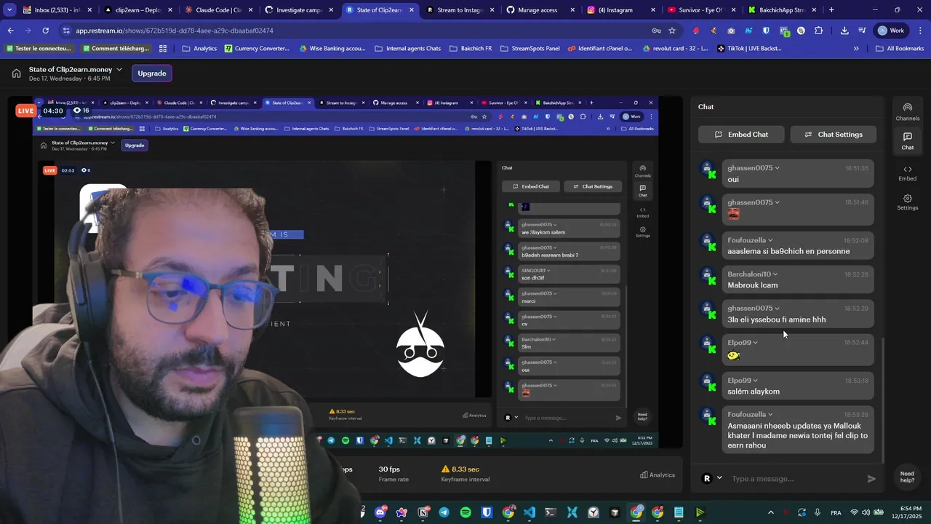Open the Wise Banking account bookmark
This screenshot has width=931, height=524.
pyautogui.click(x=332, y=49)
